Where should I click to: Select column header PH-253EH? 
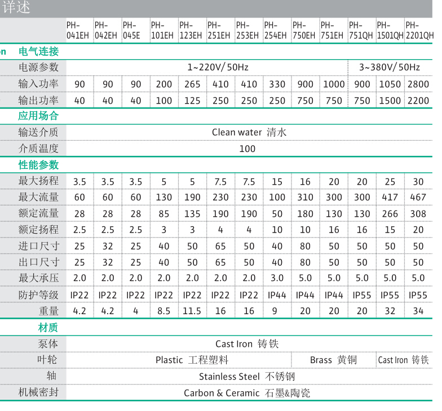(247, 30)
